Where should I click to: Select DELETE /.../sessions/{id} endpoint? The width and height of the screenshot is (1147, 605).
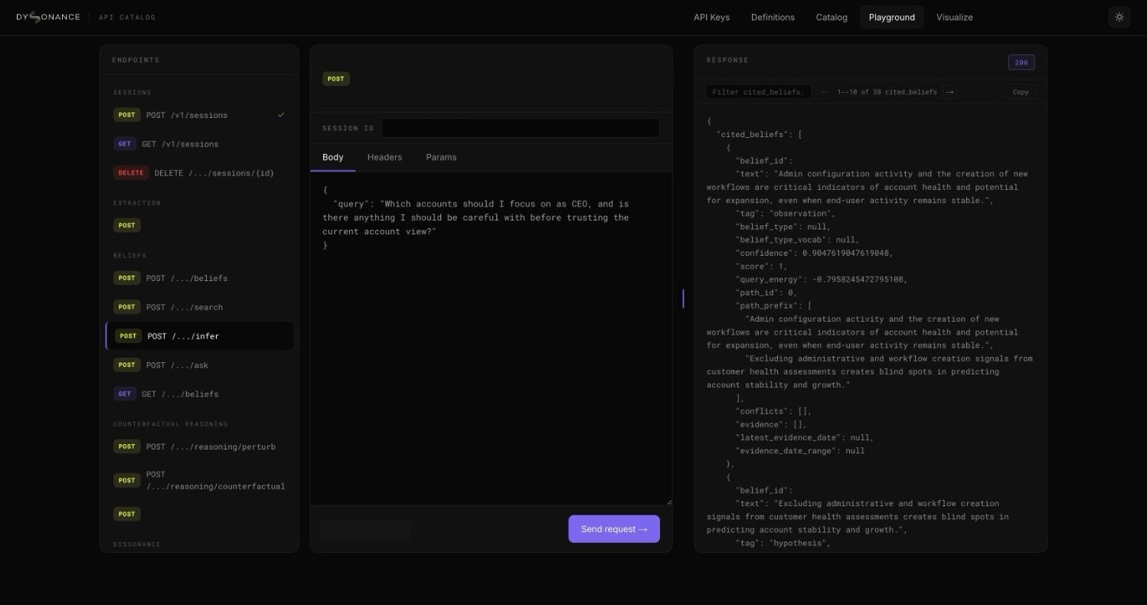pos(199,173)
